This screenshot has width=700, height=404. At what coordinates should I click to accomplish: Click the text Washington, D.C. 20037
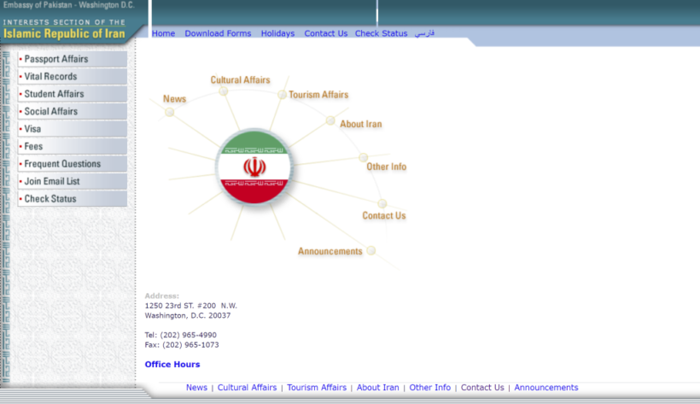pyautogui.click(x=188, y=315)
